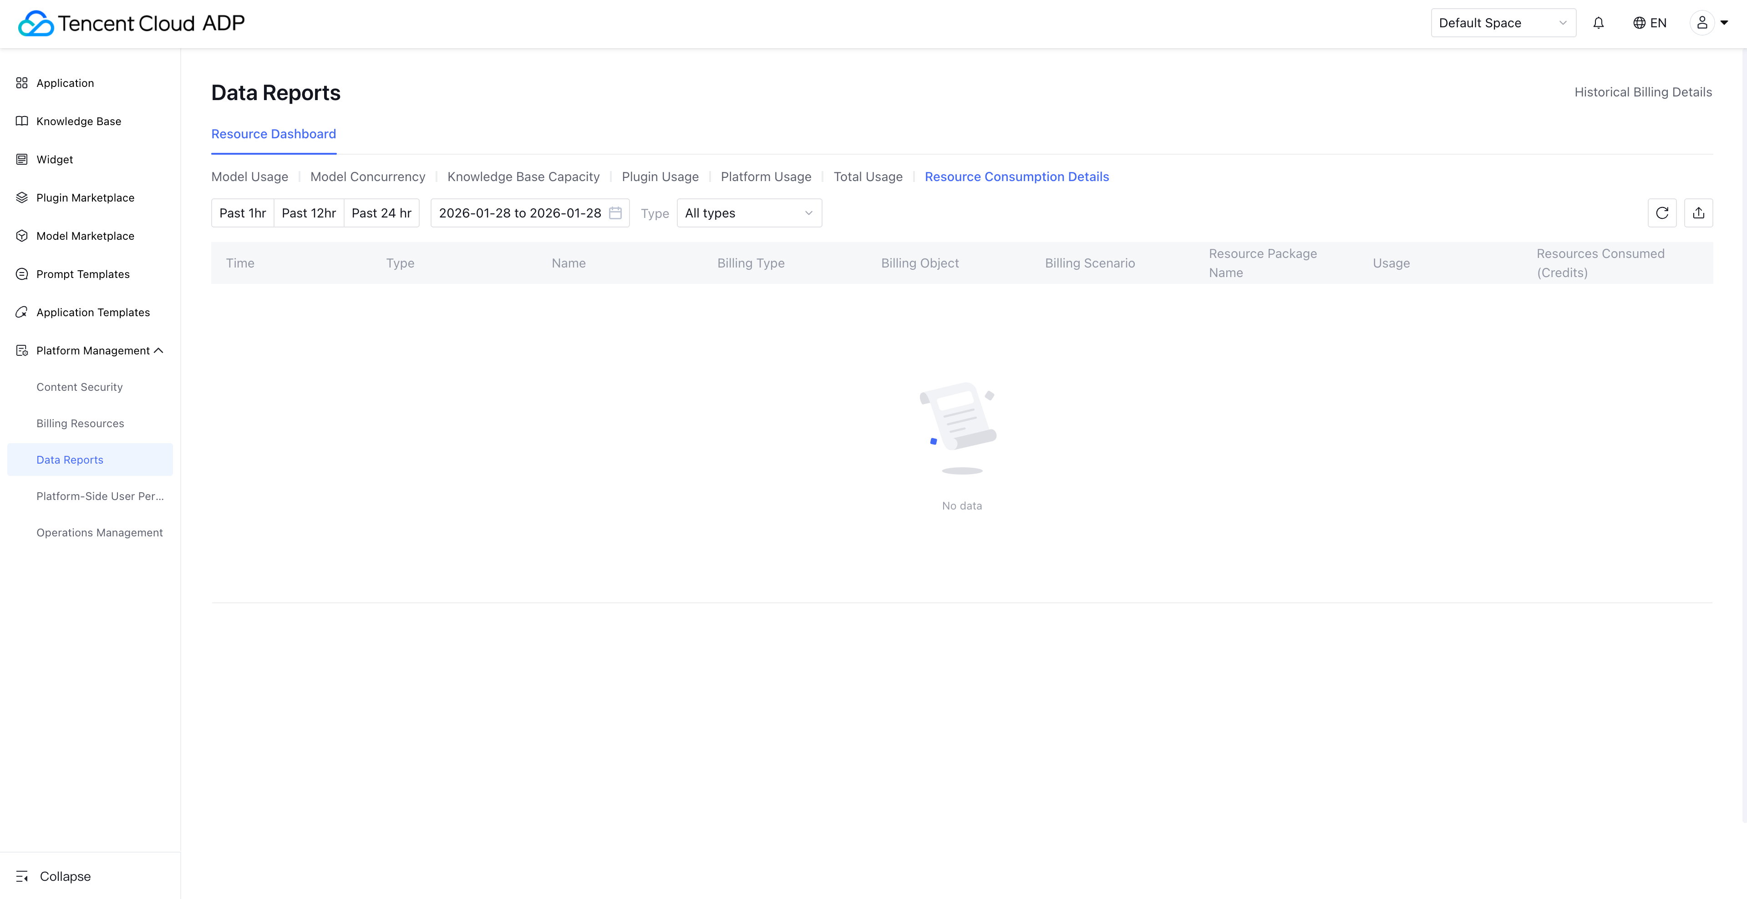Switch to the Knowledge Base Capacity tab
The width and height of the screenshot is (1747, 899).
coord(523,177)
